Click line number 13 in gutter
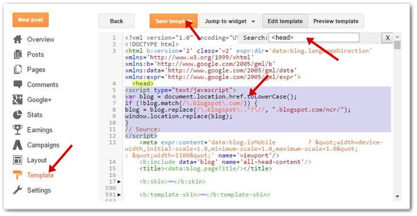The height and width of the screenshot is (216, 417). point(113,142)
